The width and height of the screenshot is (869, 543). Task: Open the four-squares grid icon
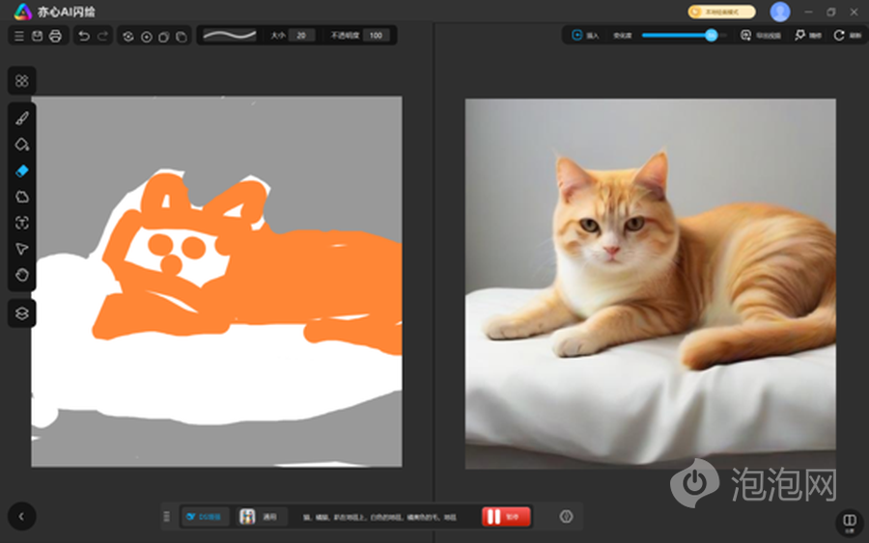pyautogui.click(x=21, y=80)
